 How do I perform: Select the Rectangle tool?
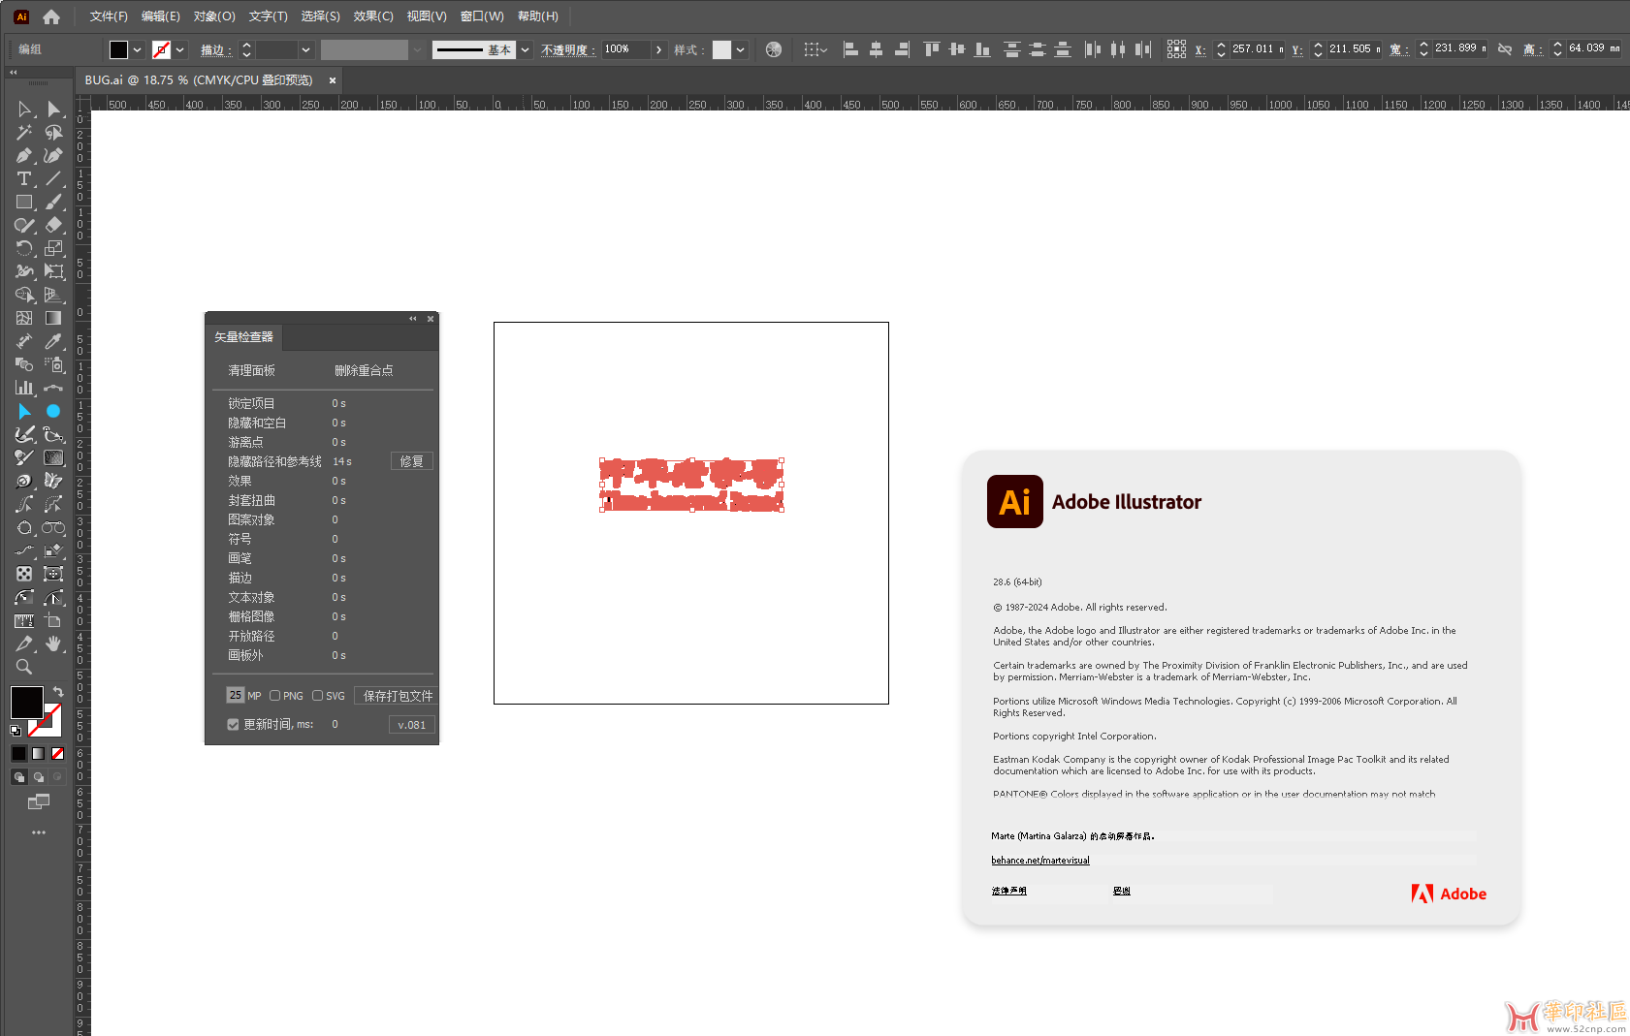tap(24, 203)
